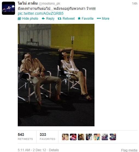Open the 14h timestamp link
Viewport: 139px width, 152px height.
135,4
